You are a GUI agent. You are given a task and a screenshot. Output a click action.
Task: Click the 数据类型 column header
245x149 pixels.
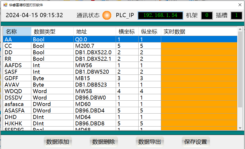pos(52,32)
